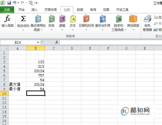The width and height of the screenshot is (162, 125).
Task: Open Customize Quick Access Toolbar dropdown
Action: click(x=36, y=3)
